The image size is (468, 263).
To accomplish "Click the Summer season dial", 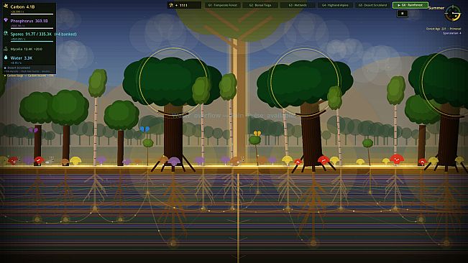I will tap(452, 14).
